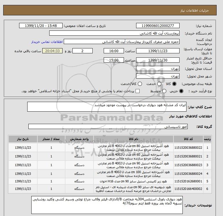Click the اطلاعات کالاهای مورد نیاز section heading
Viewport: 223px width, 216px height.
191,116
